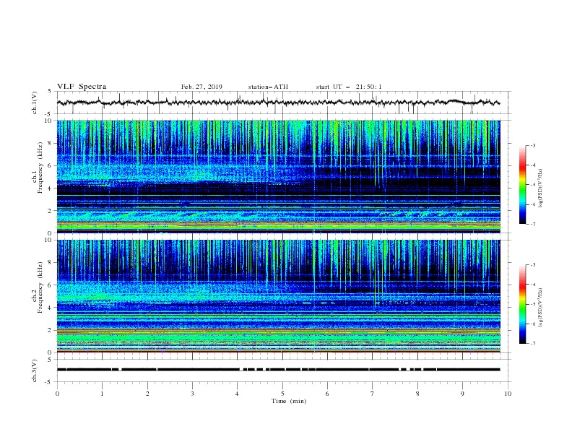This screenshot has height=442, width=572.
Task: Click the "-7" label on ch.2 colorbar
Action: 533,343
